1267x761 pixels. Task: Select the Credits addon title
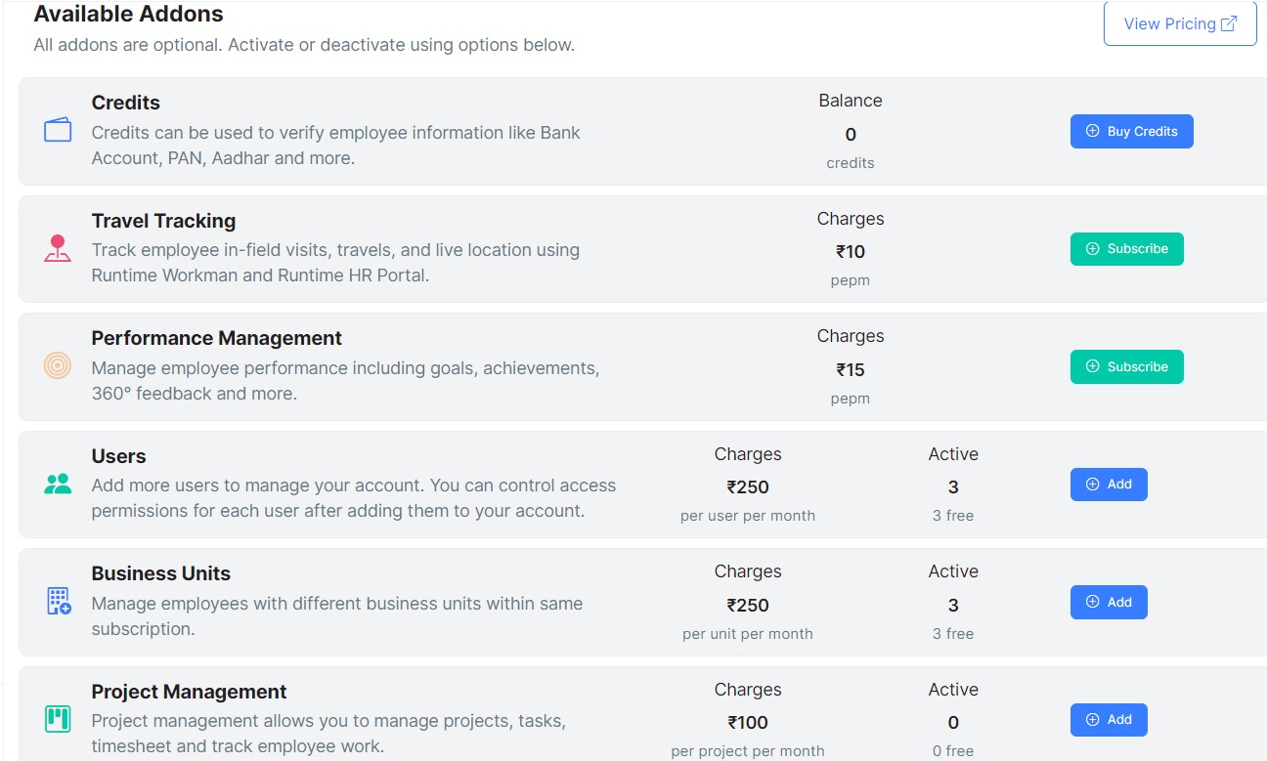125,103
